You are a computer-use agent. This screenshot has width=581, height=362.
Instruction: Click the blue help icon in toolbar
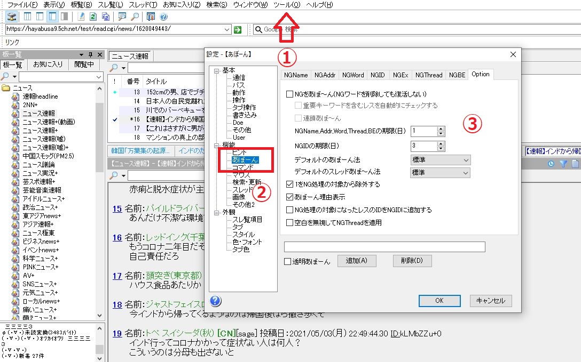coord(163,17)
